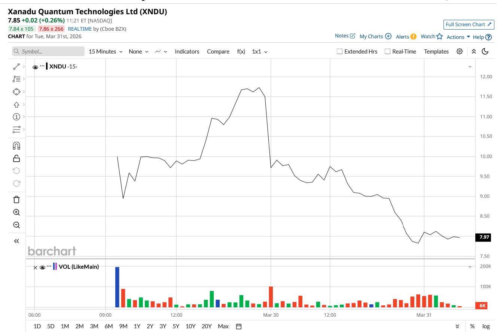Select the circled number 1 tool
Image resolution: width=497 pixels, height=332 pixels.
pos(16,117)
